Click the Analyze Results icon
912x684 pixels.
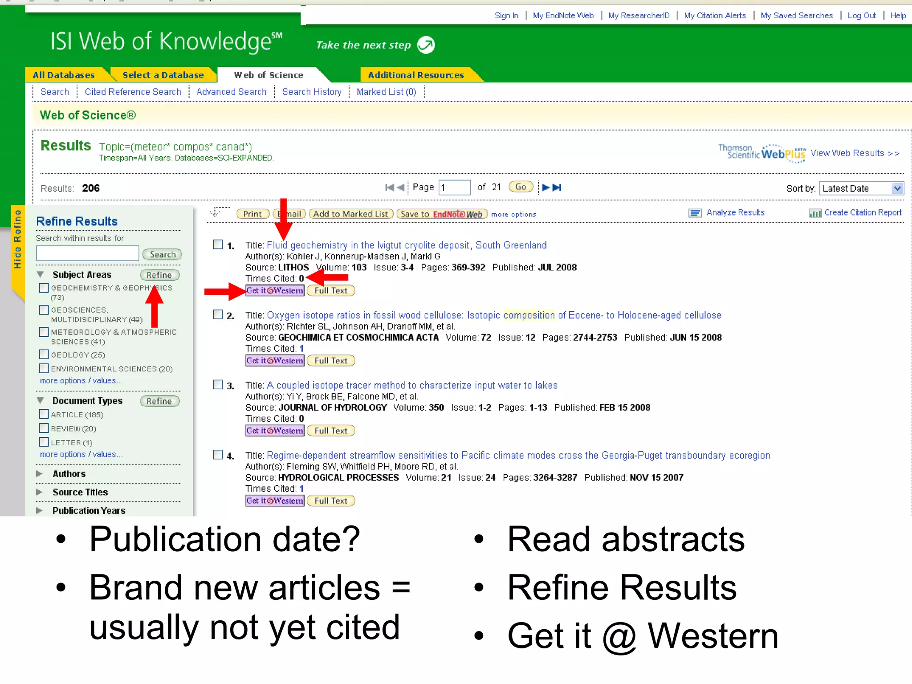695,213
